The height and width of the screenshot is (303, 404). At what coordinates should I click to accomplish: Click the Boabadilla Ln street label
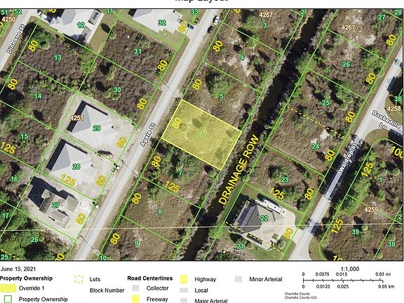pyautogui.click(x=386, y=121)
